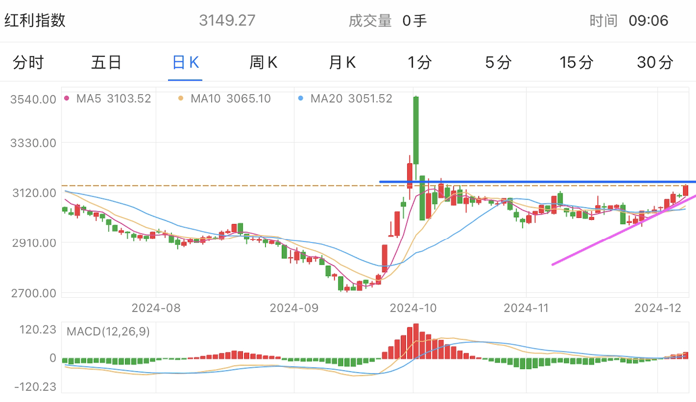Click the 红利指数 title
The height and width of the screenshot is (402, 696).
click(x=35, y=20)
